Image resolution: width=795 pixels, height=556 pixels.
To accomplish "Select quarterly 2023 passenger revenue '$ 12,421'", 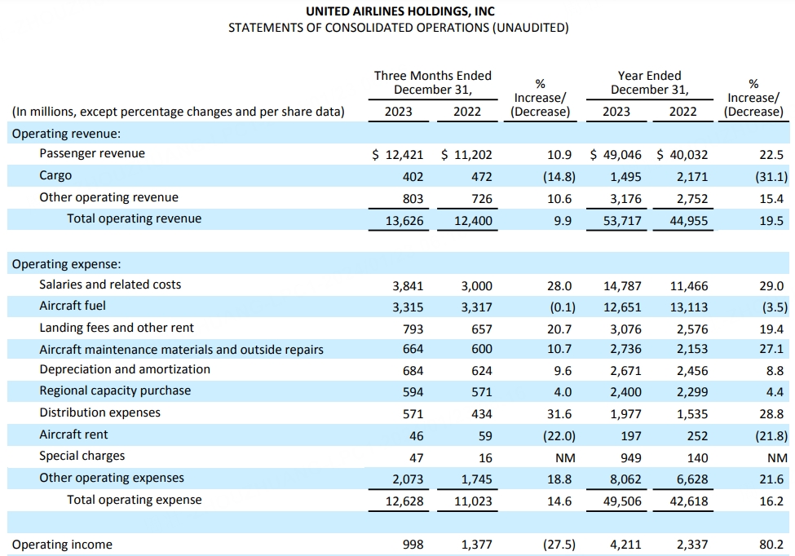I will coord(398,155).
